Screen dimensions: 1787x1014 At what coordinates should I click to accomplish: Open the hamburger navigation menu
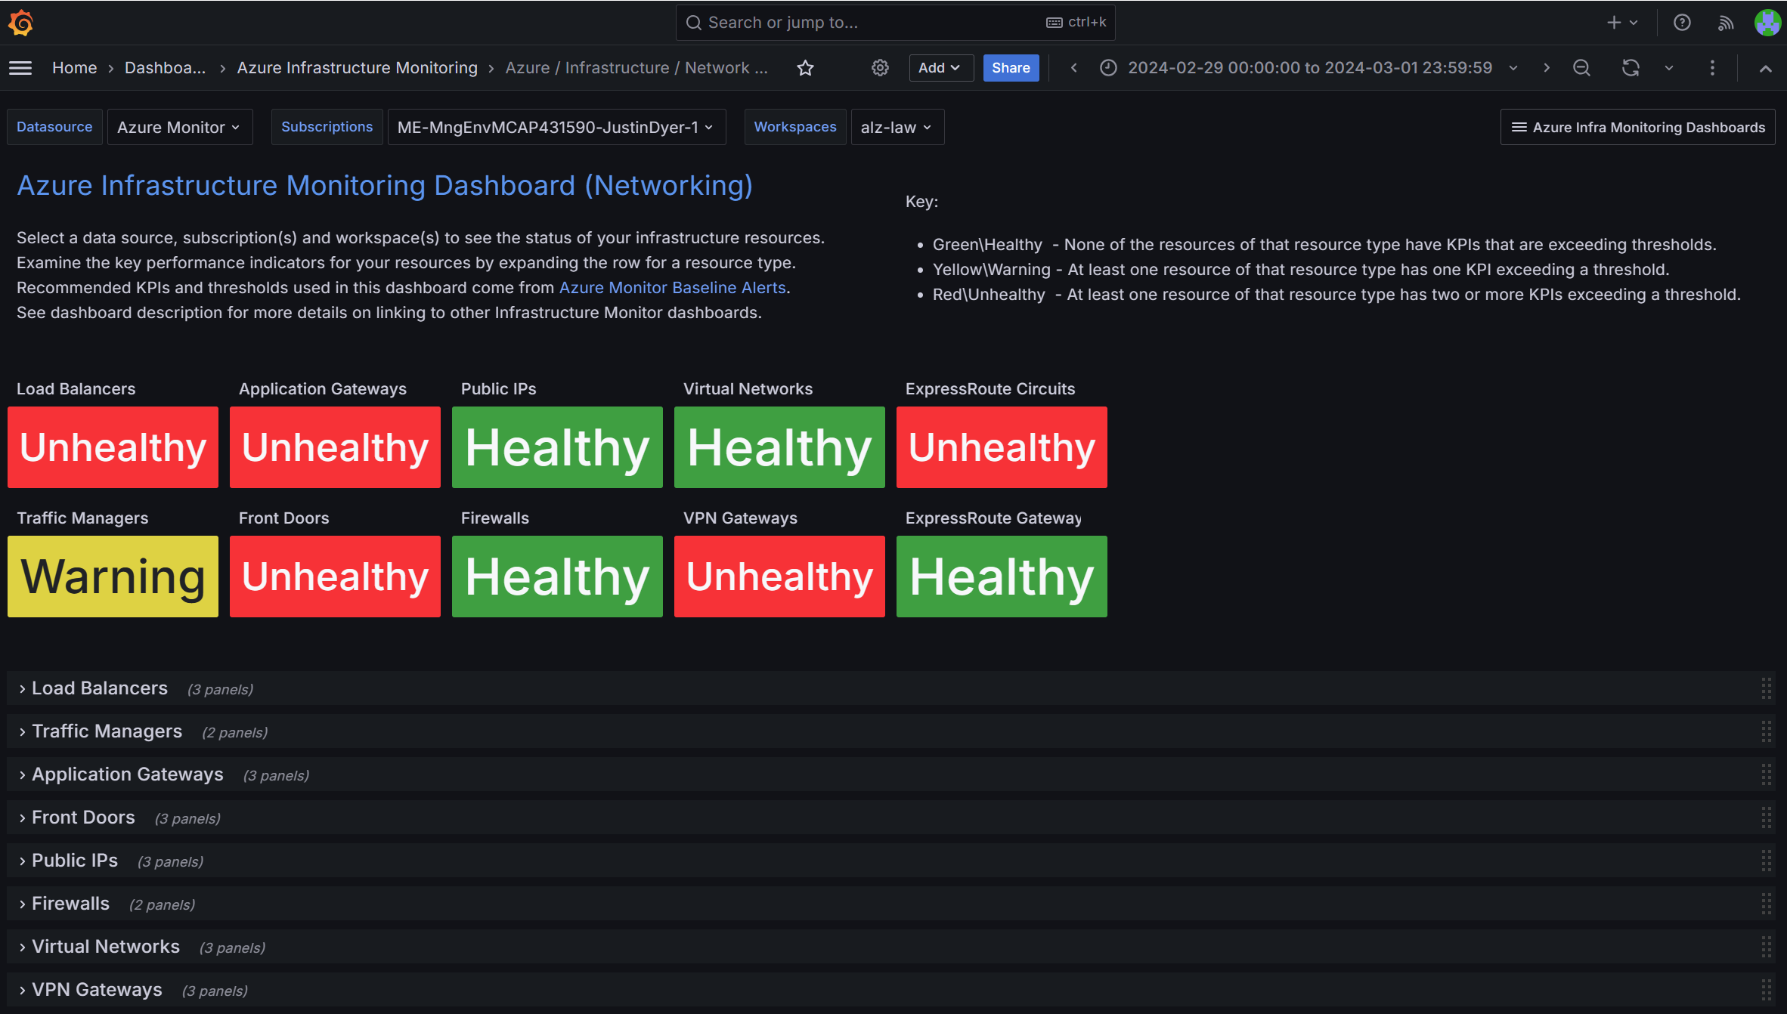pyautogui.click(x=20, y=68)
